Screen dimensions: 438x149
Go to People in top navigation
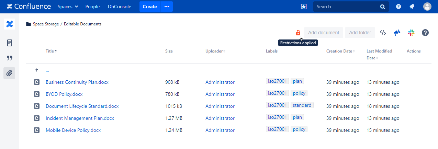coord(92,7)
